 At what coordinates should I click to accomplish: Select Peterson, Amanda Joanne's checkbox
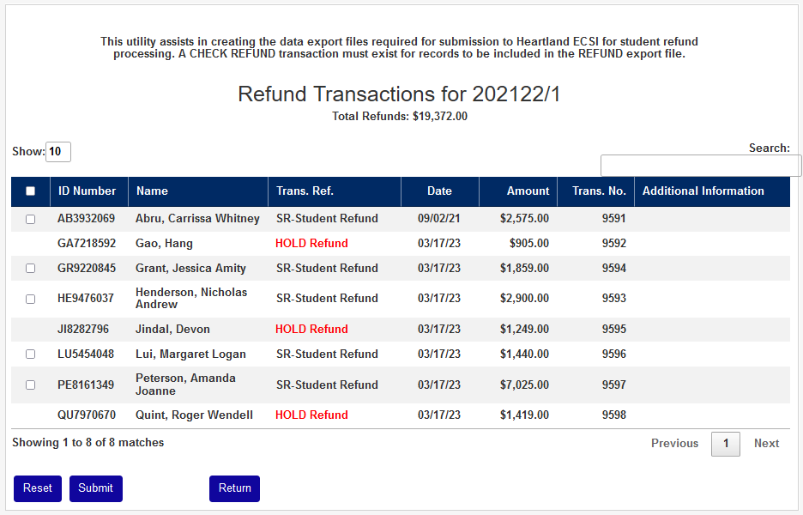click(30, 385)
